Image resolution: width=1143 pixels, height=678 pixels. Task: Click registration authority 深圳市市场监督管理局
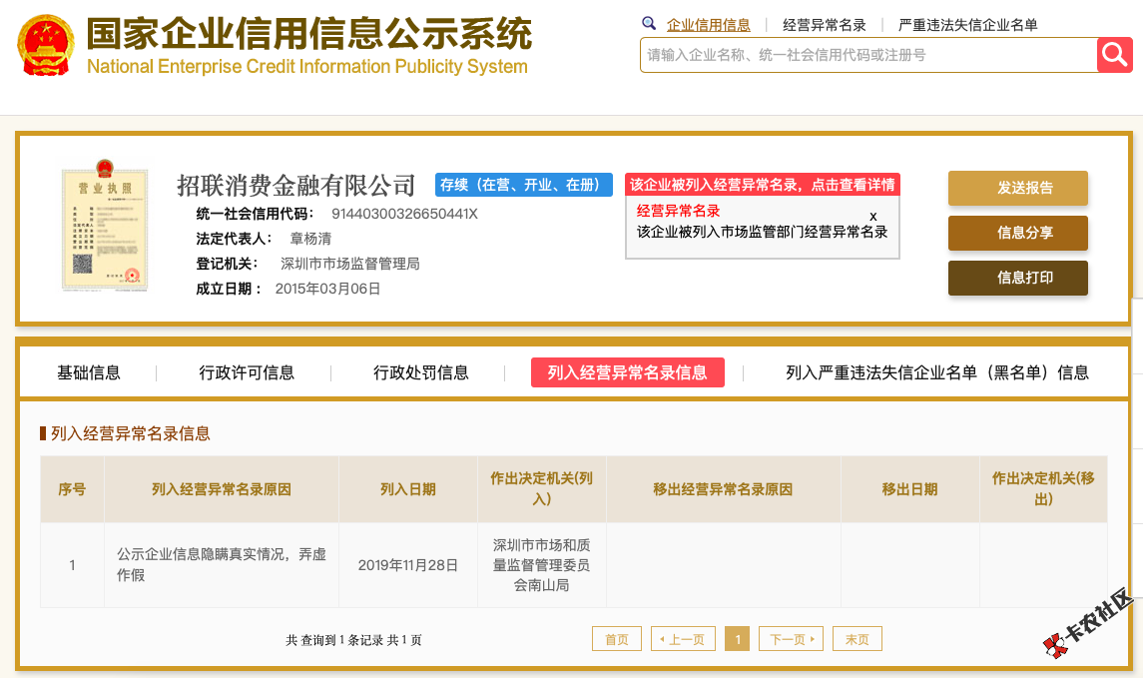pyautogui.click(x=350, y=264)
